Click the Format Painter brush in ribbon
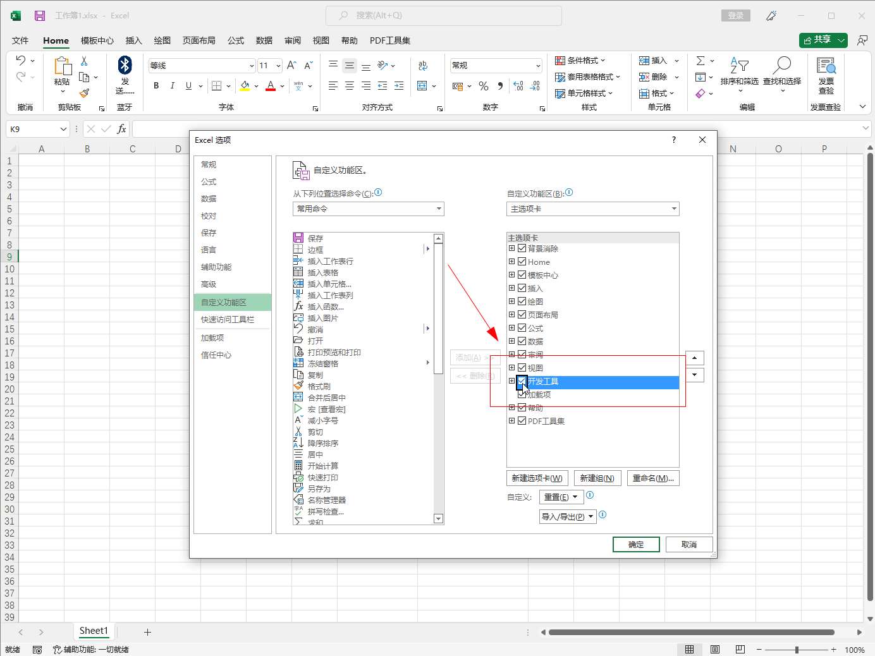Image resolution: width=875 pixels, height=656 pixels. point(84,93)
